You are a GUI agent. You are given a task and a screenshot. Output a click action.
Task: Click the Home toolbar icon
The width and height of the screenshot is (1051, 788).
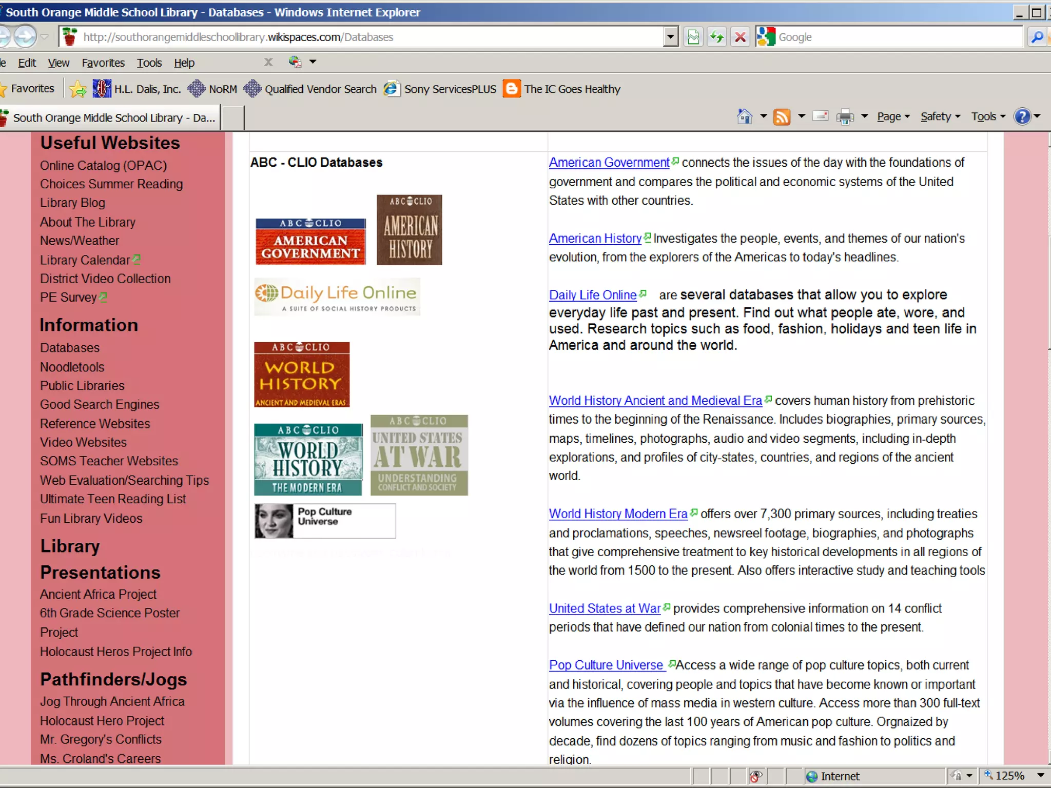tap(744, 117)
